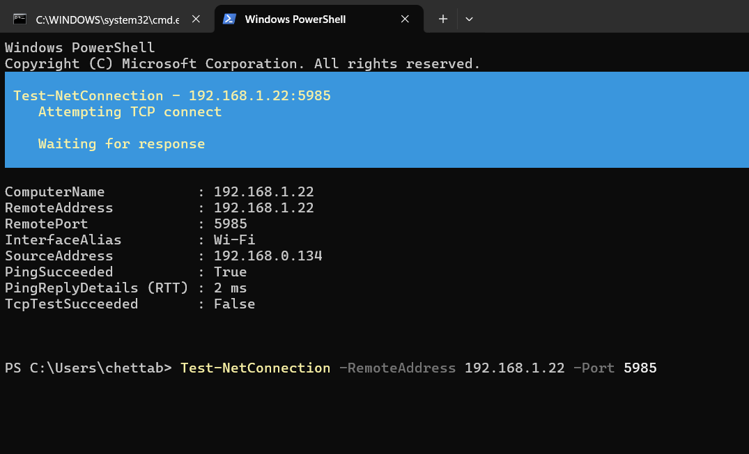Click the SourceAddress value 192.168.0.134

pos(268,256)
